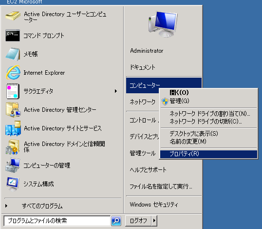
Task: Select 名前の変更(M) menu entry
Action: (208, 142)
